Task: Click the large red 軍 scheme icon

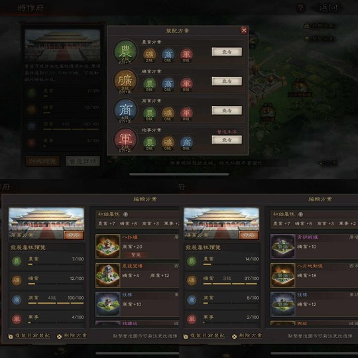Action: [125, 139]
